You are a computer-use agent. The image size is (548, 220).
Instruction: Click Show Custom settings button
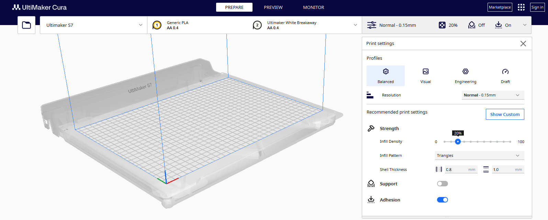(x=505, y=114)
